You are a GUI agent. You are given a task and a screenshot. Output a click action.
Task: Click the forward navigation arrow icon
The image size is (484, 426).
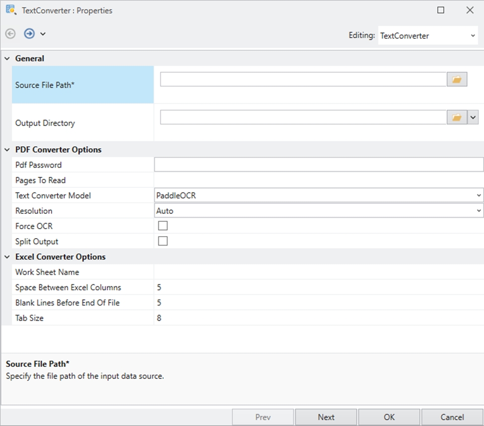[29, 34]
